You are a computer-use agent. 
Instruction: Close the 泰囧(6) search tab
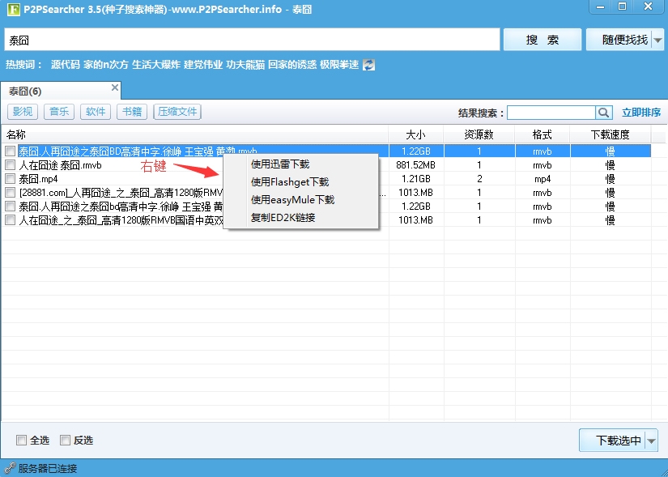pos(115,87)
